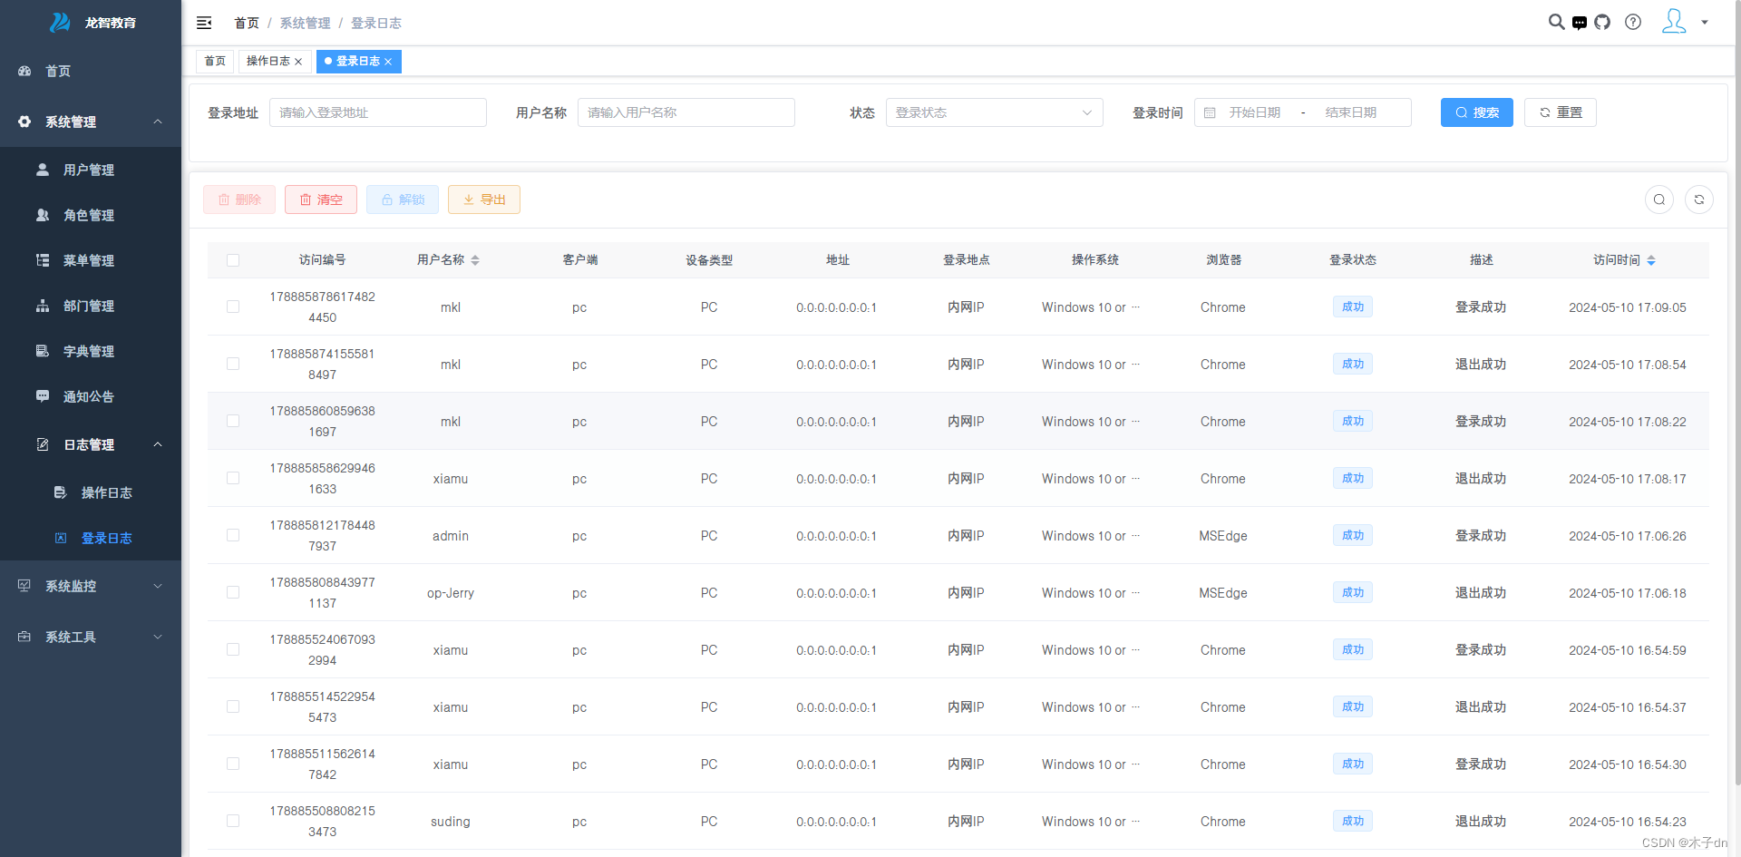This screenshot has width=1741, height=857.
Task: Check the op-Jerry row checkbox
Action: click(233, 592)
